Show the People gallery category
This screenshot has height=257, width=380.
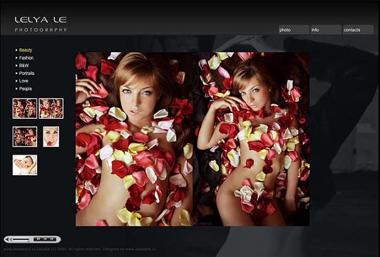tap(25, 89)
